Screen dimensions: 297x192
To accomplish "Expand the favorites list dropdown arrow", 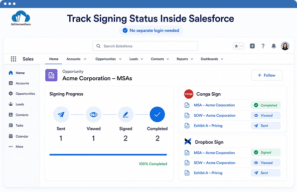I will click(242, 46).
